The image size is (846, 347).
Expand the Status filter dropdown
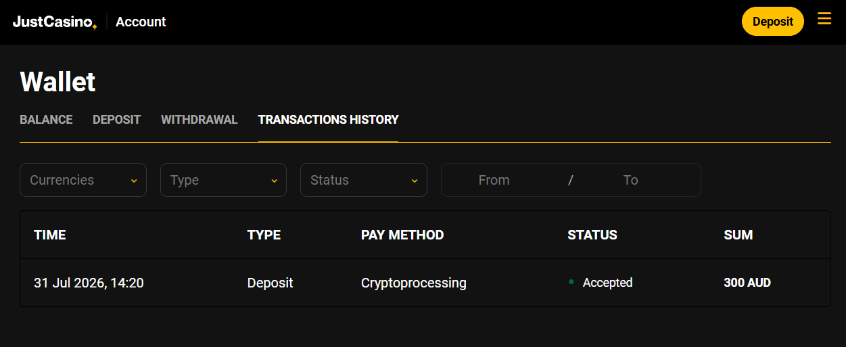[x=364, y=180]
